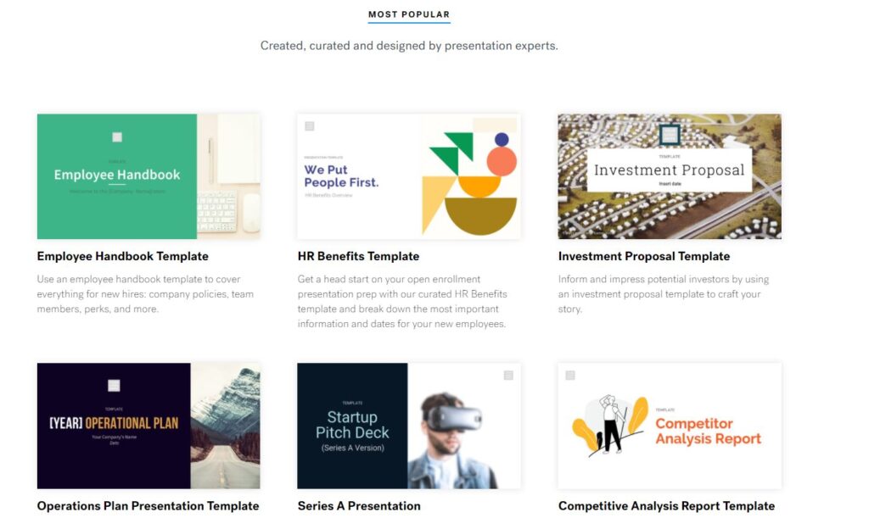Select the Most Popular tab

(409, 14)
